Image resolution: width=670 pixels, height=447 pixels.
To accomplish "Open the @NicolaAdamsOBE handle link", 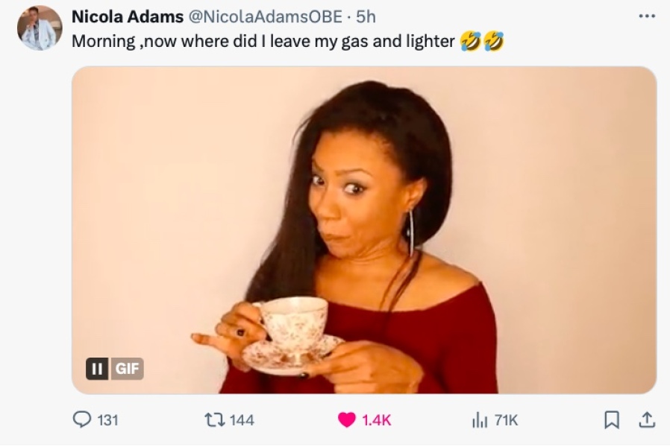I will [265, 16].
